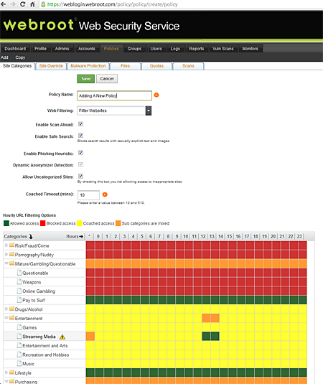The width and height of the screenshot is (323, 384).
Task: Open the Reports menu
Action: click(x=197, y=49)
